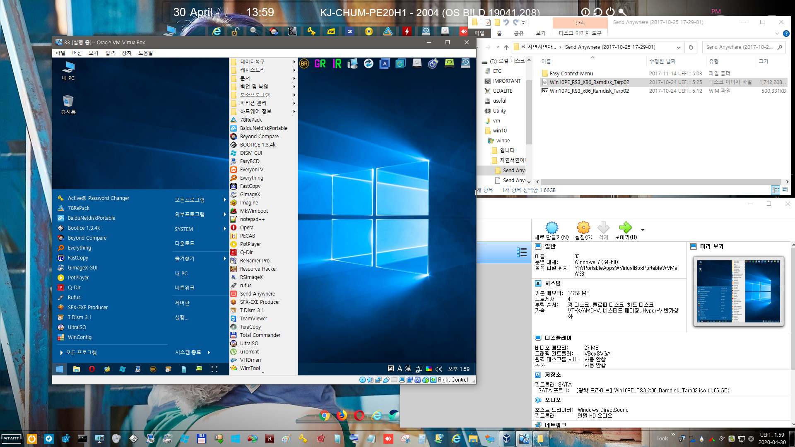Open the 장치 menu in VirtualBox window
Screen dimensions: 795x447
[x=126, y=53]
